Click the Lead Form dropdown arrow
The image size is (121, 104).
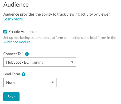click(53, 83)
